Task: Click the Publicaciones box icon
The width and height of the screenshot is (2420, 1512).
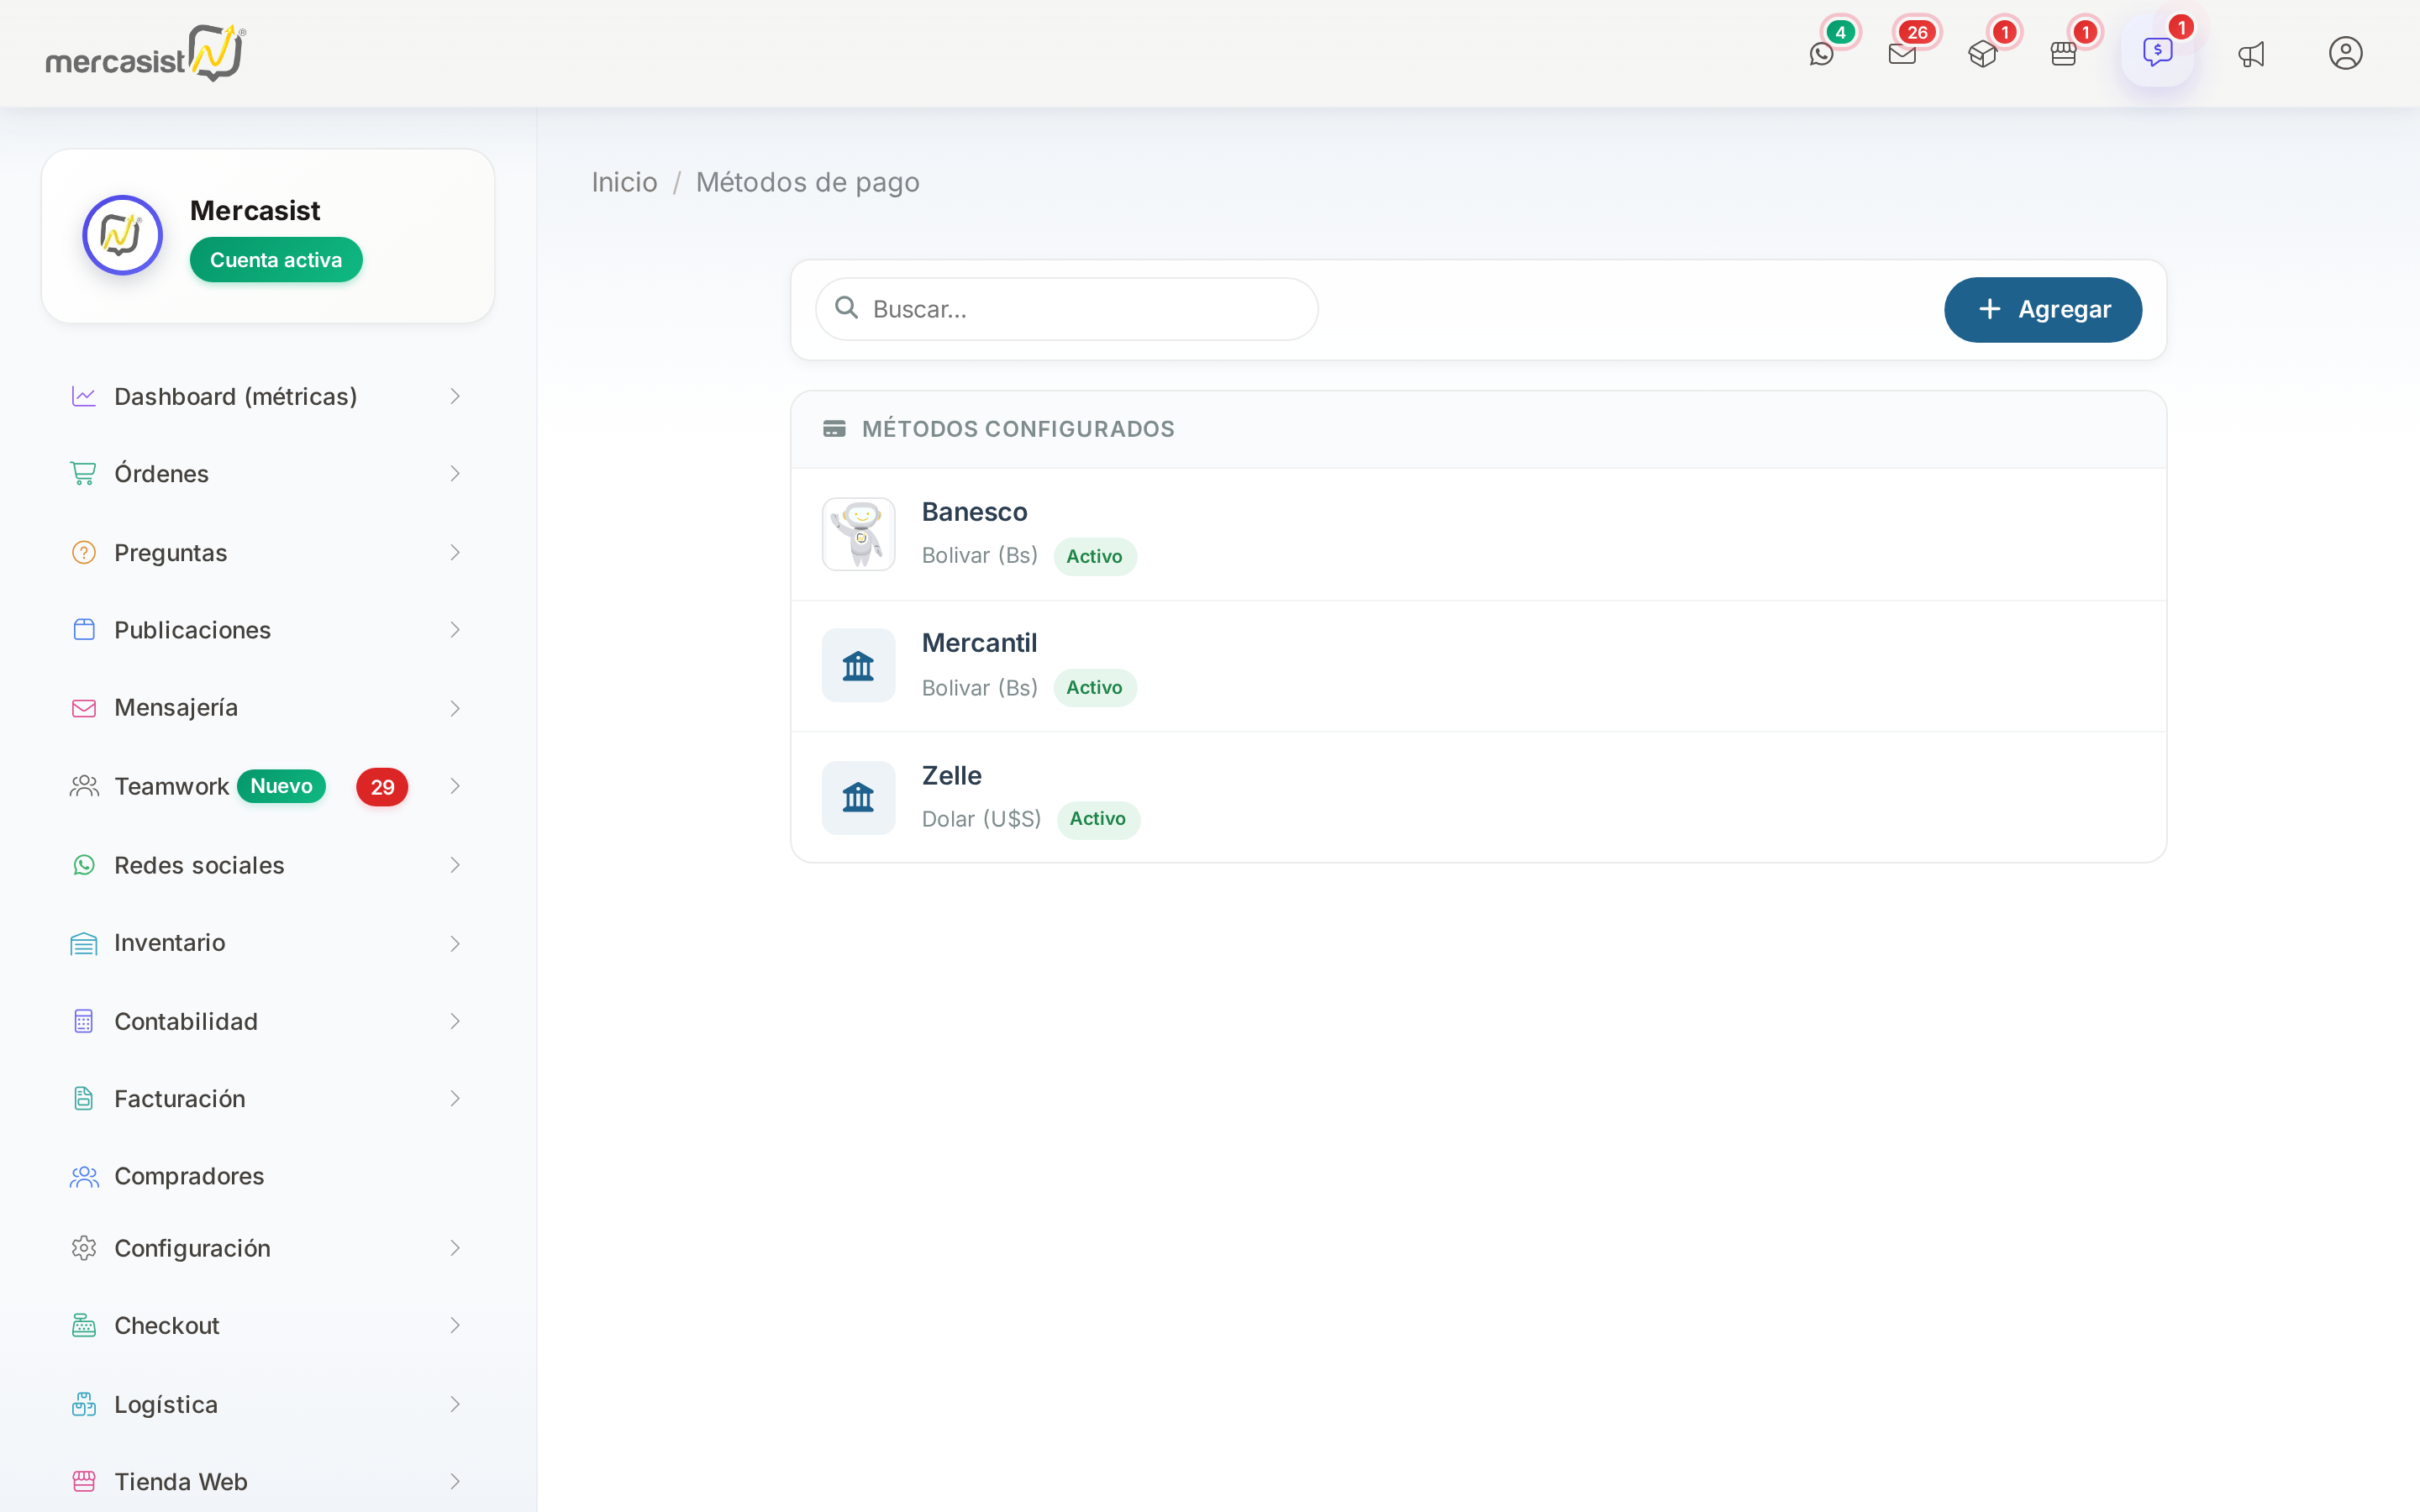Action: point(84,630)
